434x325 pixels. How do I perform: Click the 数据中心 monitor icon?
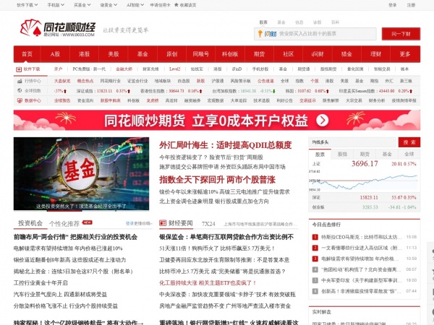[x=20, y=100]
